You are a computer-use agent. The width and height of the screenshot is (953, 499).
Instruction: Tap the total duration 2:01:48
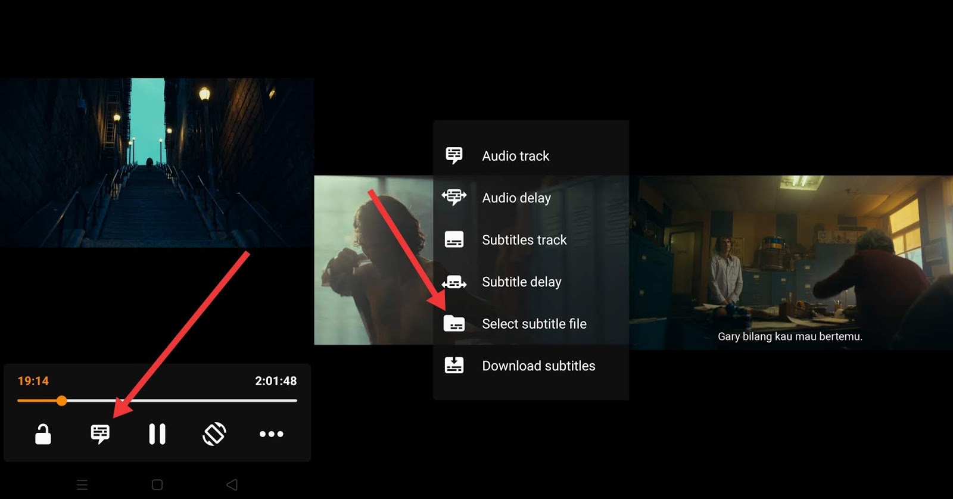[x=276, y=381]
